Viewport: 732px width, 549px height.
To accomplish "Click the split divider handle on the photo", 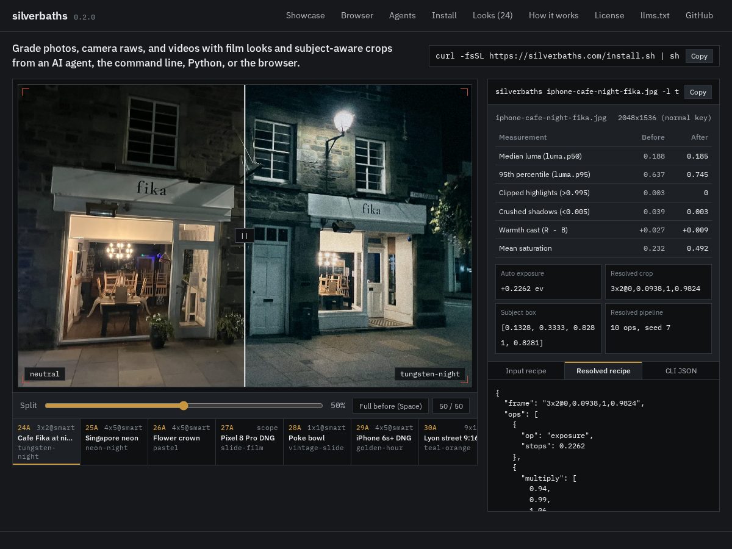I will [245, 235].
